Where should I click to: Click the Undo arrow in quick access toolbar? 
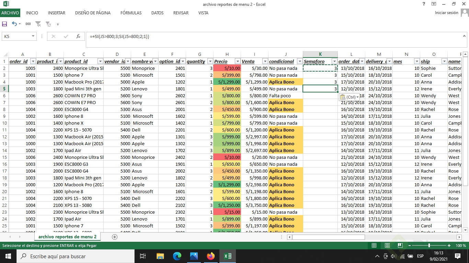[14, 24]
